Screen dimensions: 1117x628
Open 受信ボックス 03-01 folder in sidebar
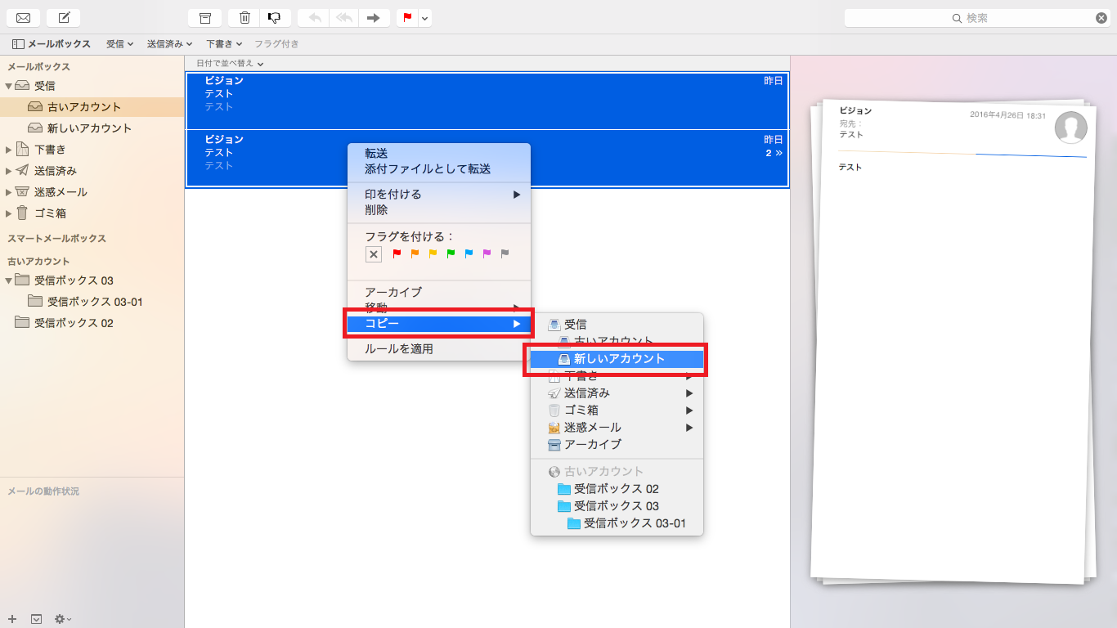(92, 302)
